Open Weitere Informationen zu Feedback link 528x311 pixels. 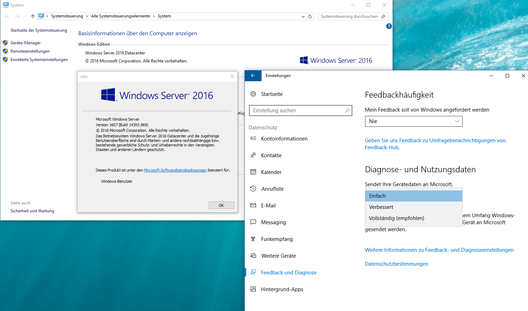[439, 250]
